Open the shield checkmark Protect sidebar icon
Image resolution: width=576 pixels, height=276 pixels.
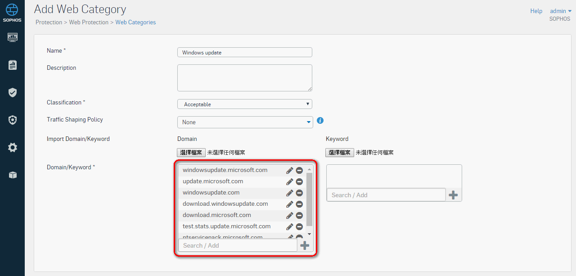pyautogui.click(x=13, y=92)
